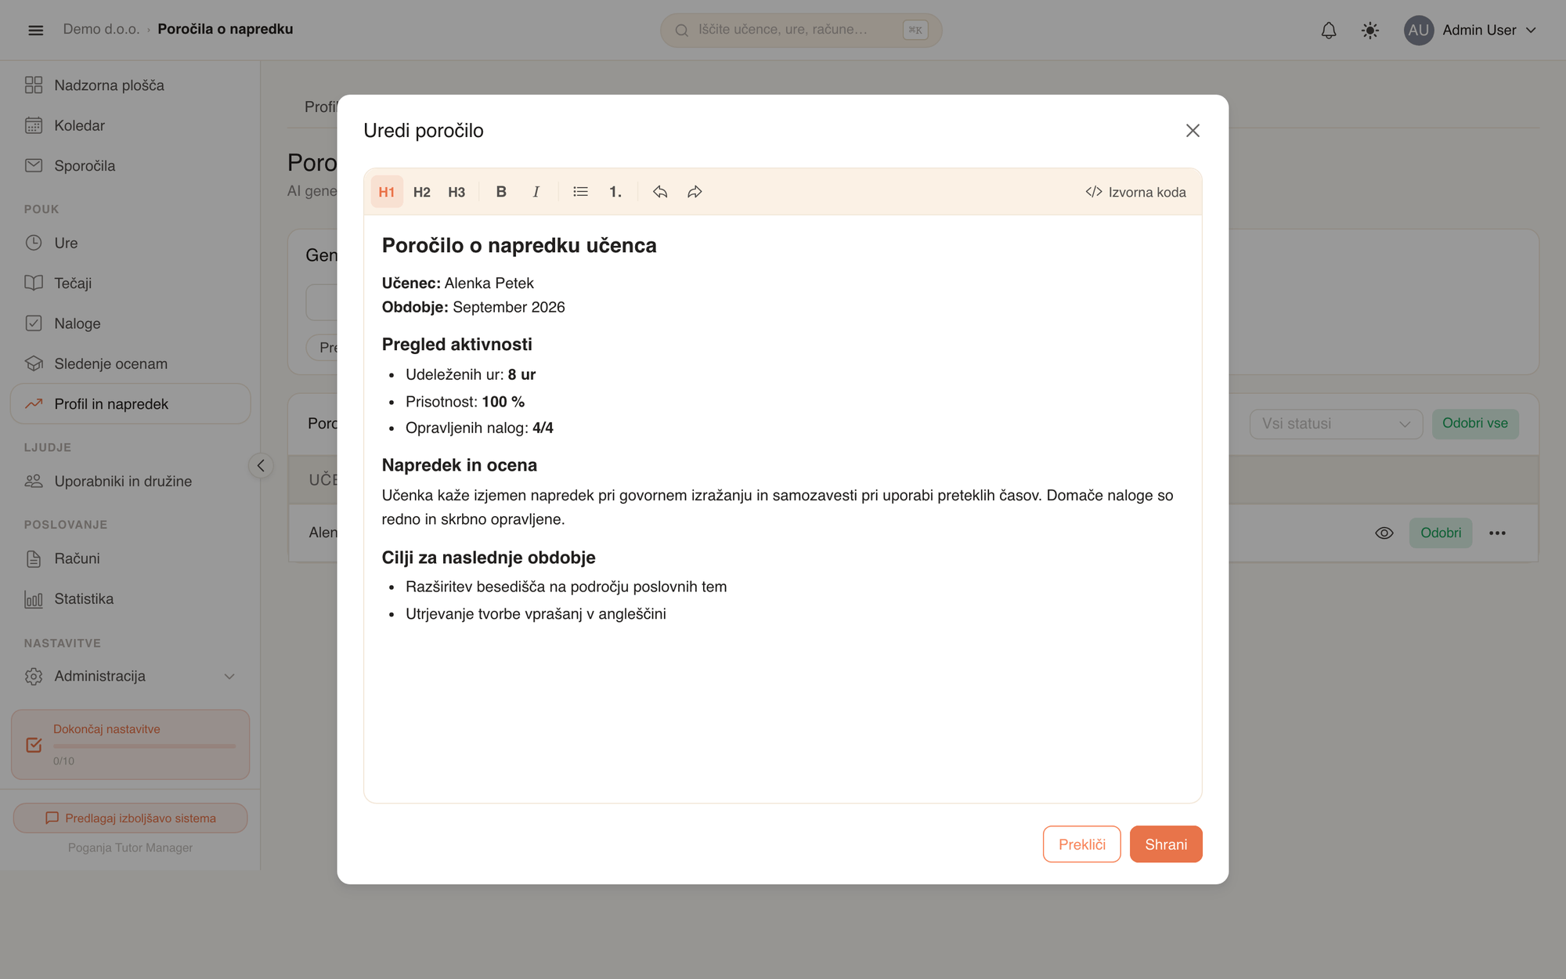
Task: Open Admin User account dropdown
Action: [x=1470, y=30]
